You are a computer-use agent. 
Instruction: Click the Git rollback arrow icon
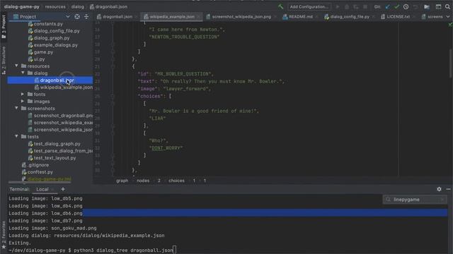pos(415,6)
